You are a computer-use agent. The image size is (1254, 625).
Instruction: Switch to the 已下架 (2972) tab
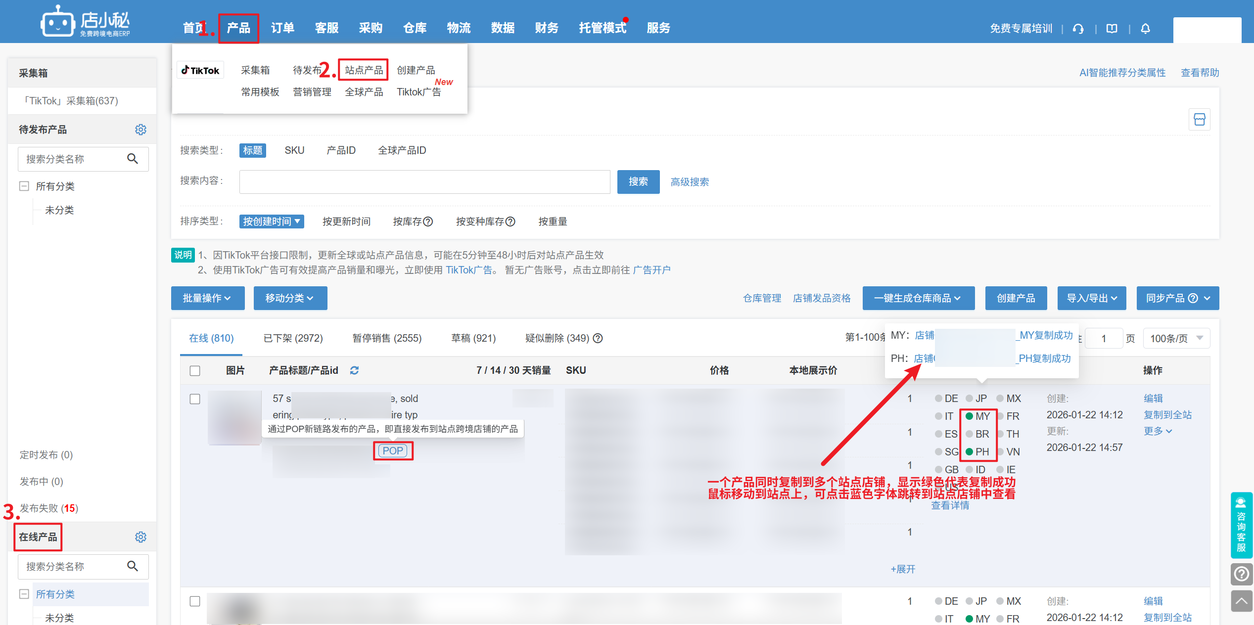293,338
